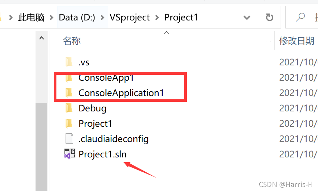The height and width of the screenshot is (191, 318).
Task: Click the .vs folder icon
Action: pos(69,62)
